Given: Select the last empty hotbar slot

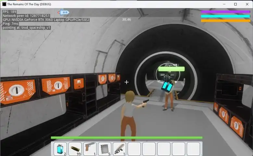Looking at the screenshot, I should point(194,149).
